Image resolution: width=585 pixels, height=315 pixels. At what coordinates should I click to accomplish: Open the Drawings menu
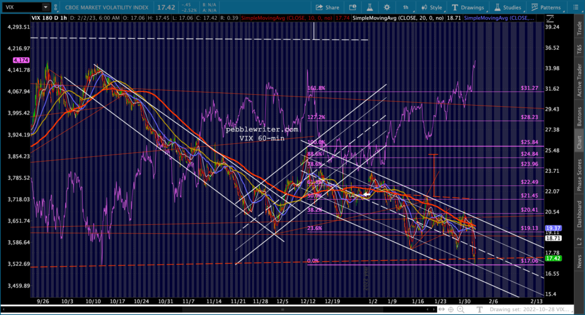[x=468, y=7]
